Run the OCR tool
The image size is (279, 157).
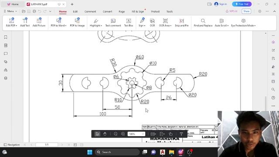[x=152, y=22]
